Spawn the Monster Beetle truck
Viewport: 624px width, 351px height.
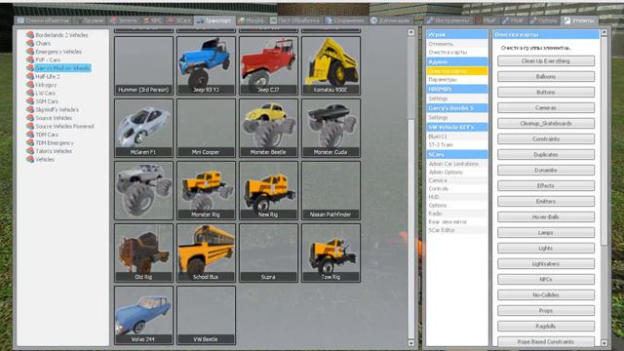point(268,128)
